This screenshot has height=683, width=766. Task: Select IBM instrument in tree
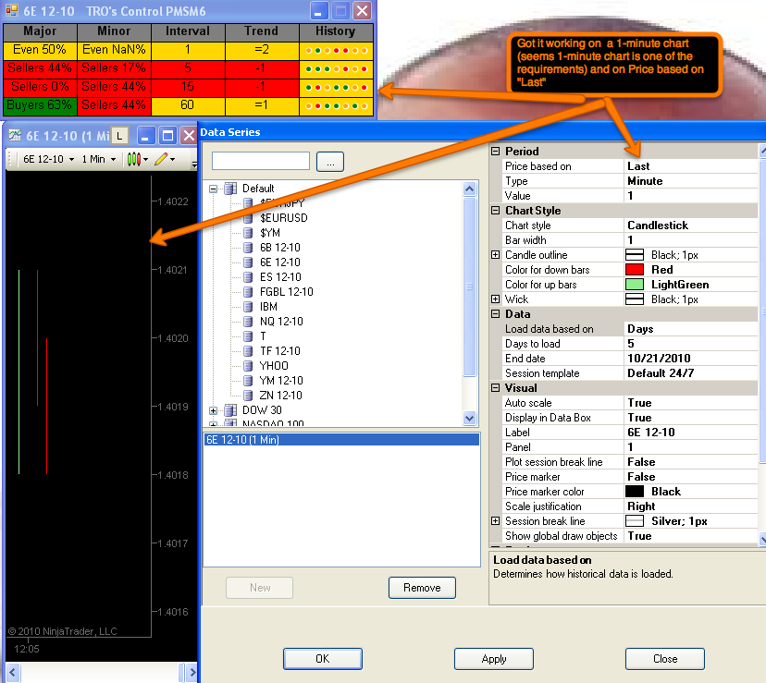tap(268, 307)
